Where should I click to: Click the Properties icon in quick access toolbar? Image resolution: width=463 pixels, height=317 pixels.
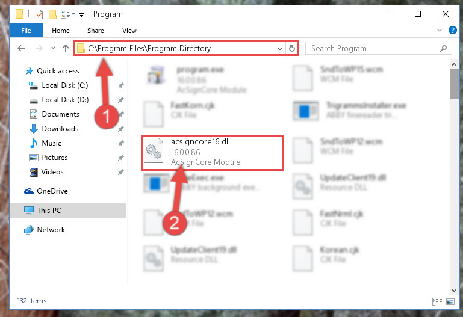point(39,14)
